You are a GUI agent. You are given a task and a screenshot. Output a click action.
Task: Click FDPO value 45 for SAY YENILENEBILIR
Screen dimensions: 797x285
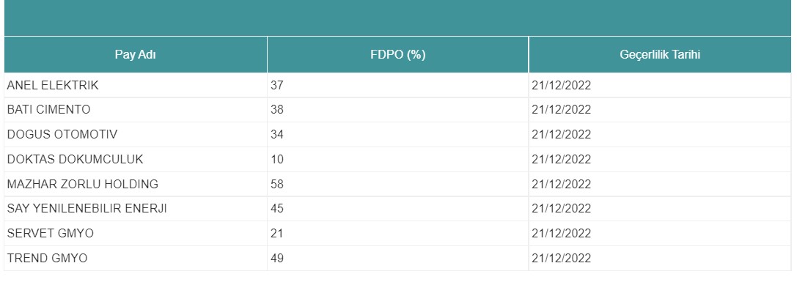tap(277, 208)
